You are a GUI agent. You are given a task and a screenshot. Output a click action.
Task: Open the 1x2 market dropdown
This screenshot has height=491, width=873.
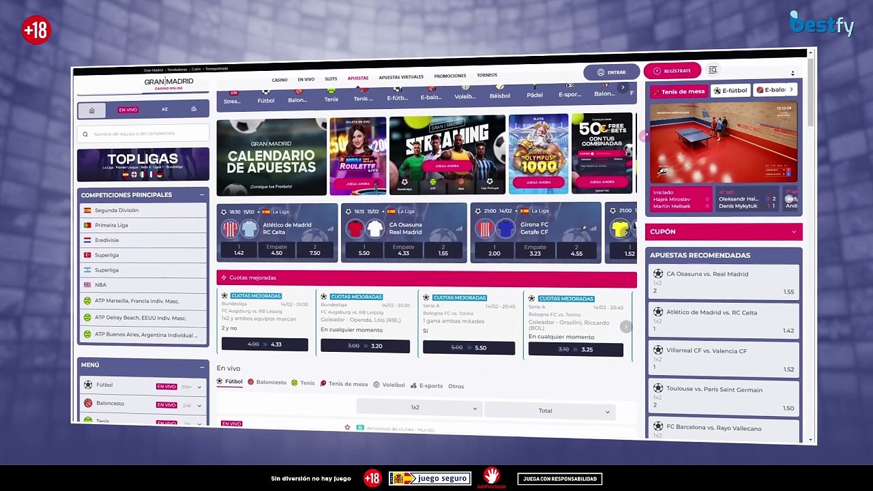pyautogui.click(x=419, y=408)
